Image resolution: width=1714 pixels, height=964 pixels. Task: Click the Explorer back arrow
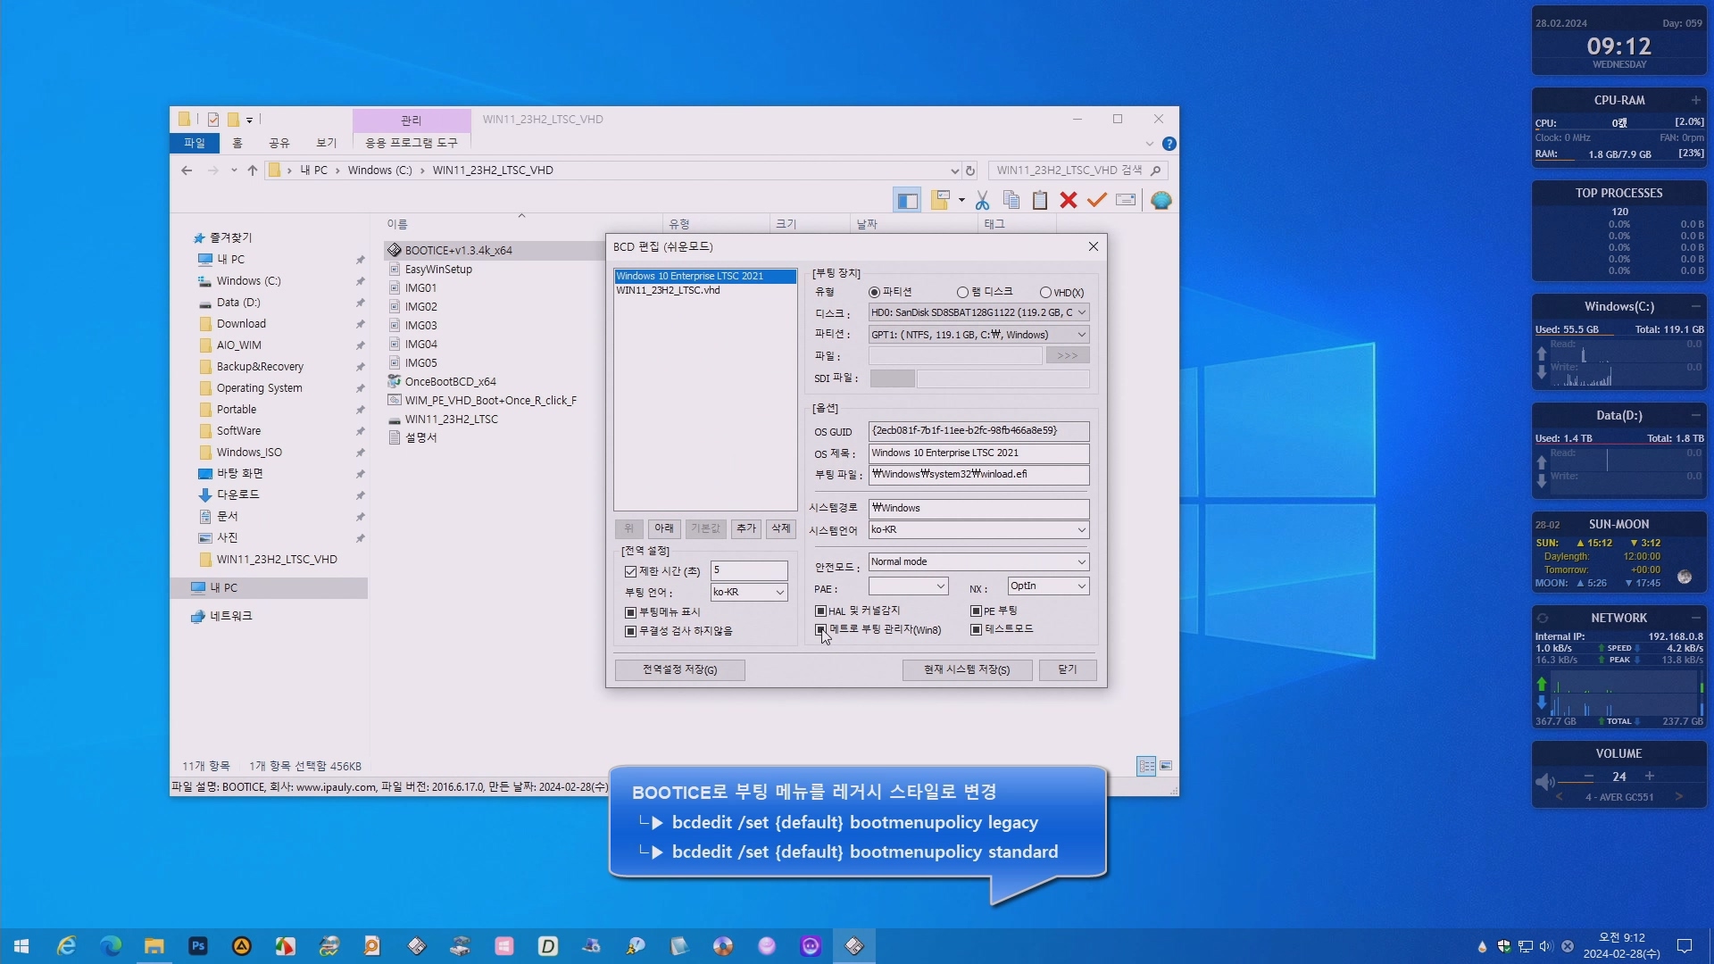(187, 170)
